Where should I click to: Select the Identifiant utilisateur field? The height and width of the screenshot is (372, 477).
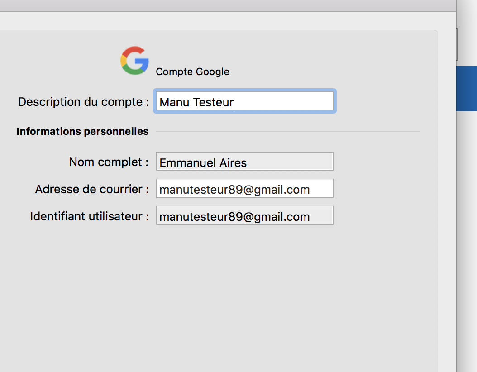click(244, 216)
